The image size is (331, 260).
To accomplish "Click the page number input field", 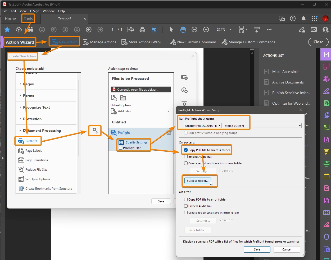I will (112, 30).
